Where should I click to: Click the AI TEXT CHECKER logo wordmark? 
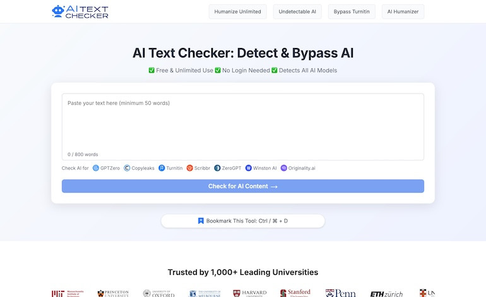pos(87,12)
